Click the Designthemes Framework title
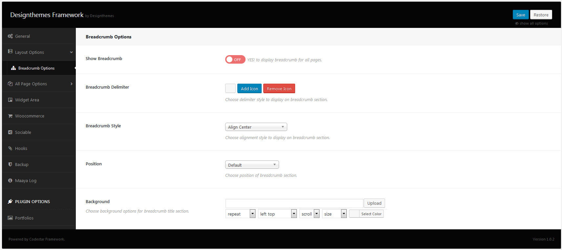The height and width of the screenshot is (250, 562). point(47,15)
